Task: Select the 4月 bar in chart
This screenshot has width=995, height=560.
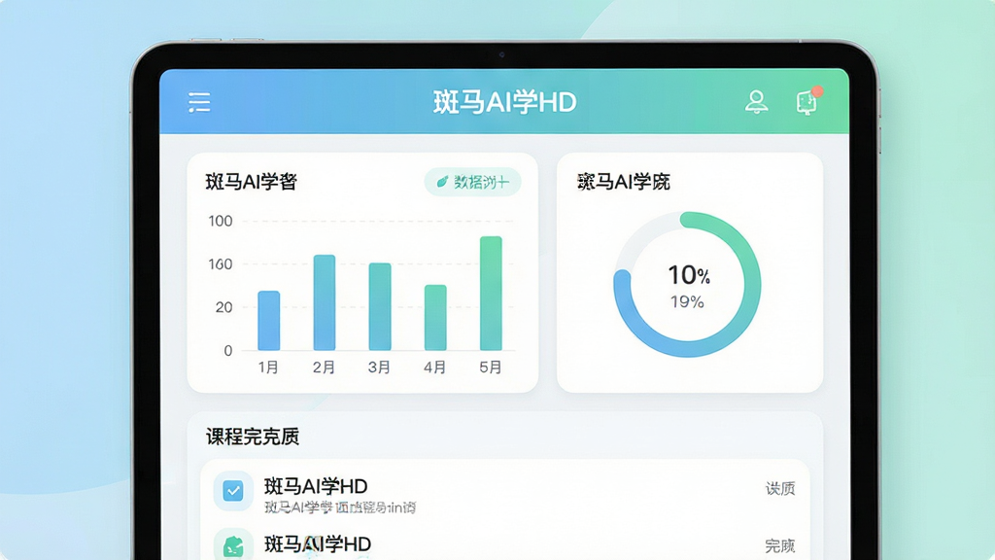Action: click(x=435, y=318)
